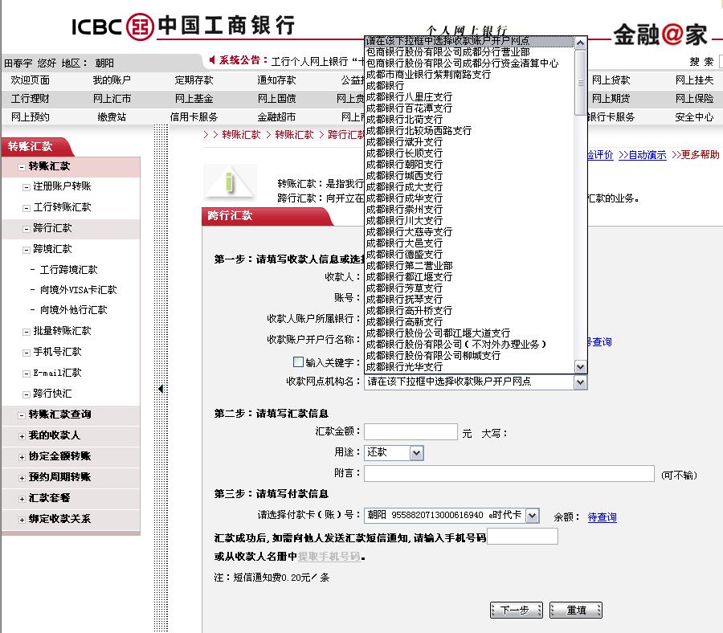Choose 成都银行都江堰支行 from the list

pyautogui.click(x=469, y=276)
